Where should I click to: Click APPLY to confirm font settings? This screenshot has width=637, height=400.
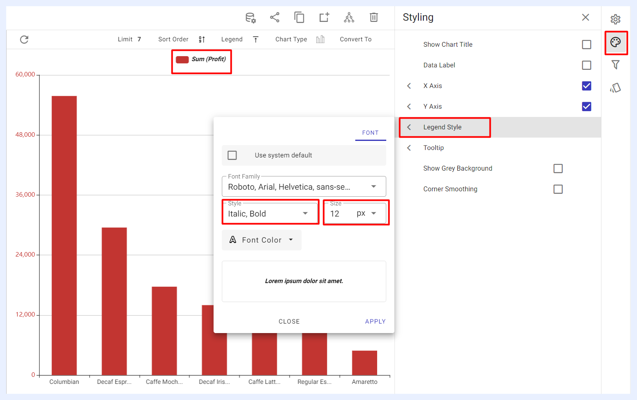(x=376, y=321)
